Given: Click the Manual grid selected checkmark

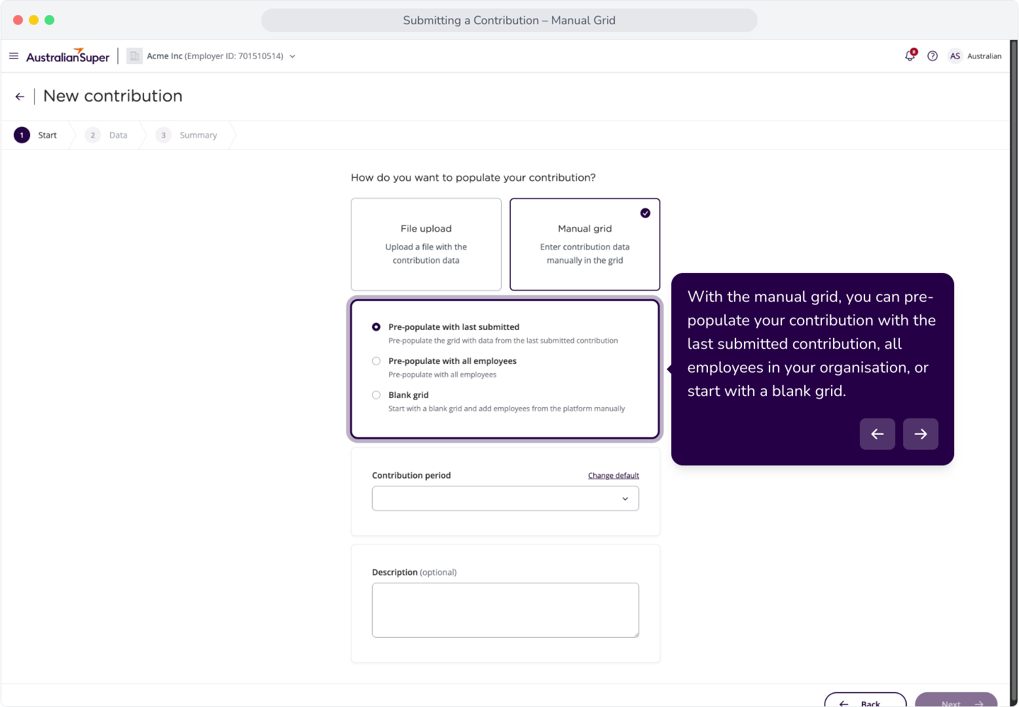Looking at the screenshot, I should [x=646, y=213].
